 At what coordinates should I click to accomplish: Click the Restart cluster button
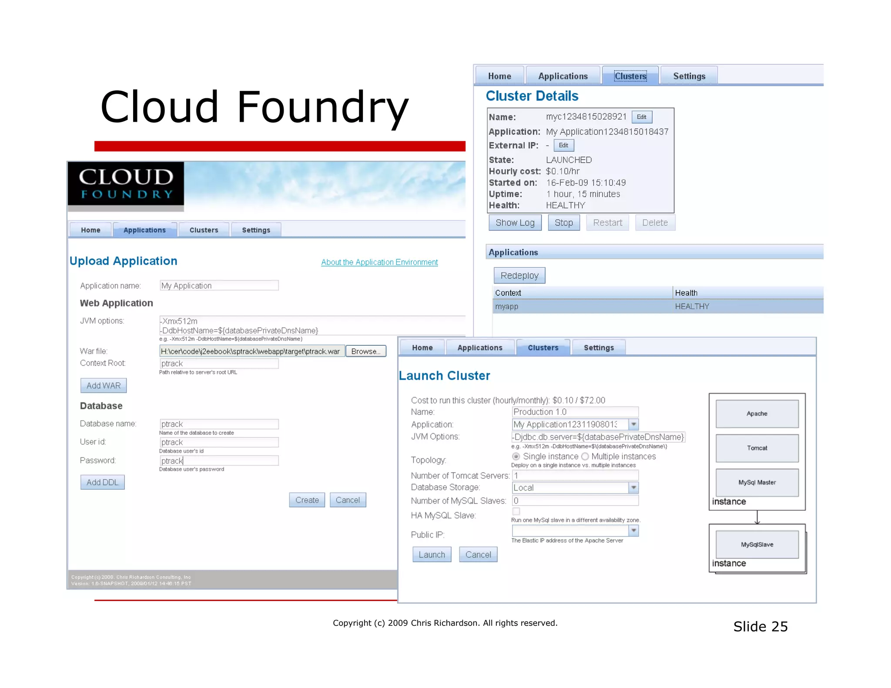point(607,222)
